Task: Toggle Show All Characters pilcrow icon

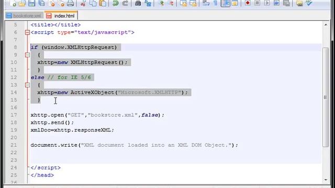Action: (215, 3)
